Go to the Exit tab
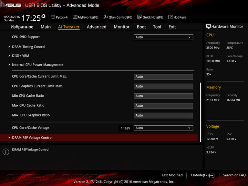The height and width of the screenshot is (186, 248). coord(172,27)
